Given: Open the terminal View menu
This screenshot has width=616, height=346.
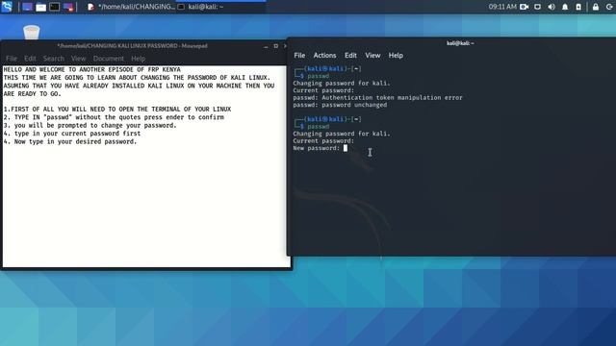Looking at the screenshot, I should (x=372, y=56).
